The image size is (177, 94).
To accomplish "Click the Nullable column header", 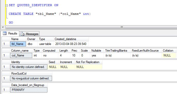I will pyautogui.click(x=97, y=51).
